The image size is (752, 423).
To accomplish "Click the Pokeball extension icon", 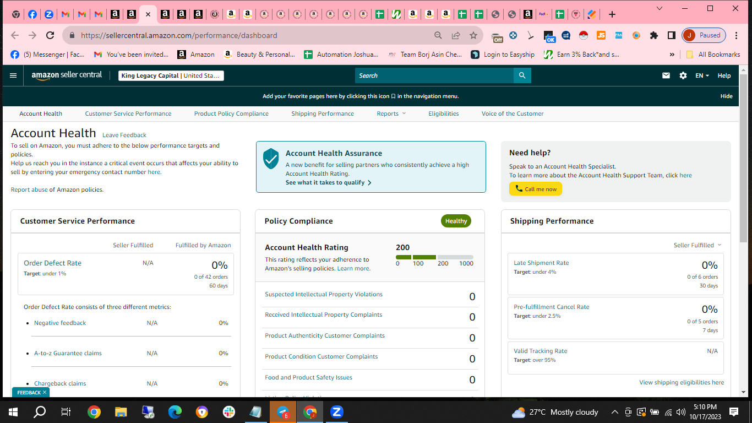I will coord(584,35).
